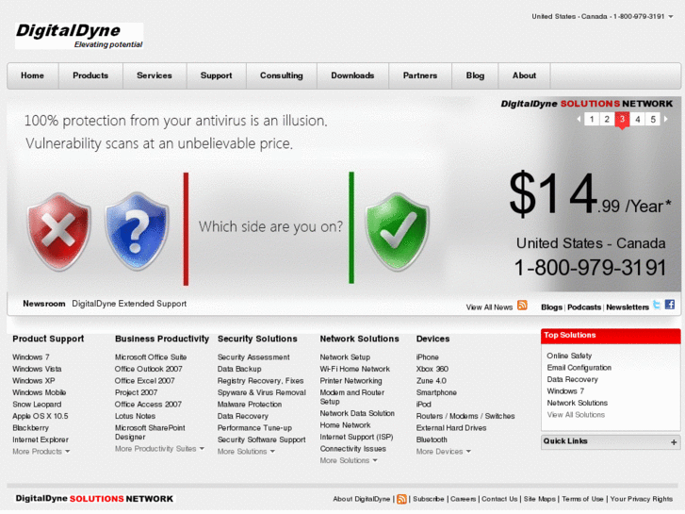Open the Newsletters link
This screenshot has height=514, width=685.
click(628, 307)
